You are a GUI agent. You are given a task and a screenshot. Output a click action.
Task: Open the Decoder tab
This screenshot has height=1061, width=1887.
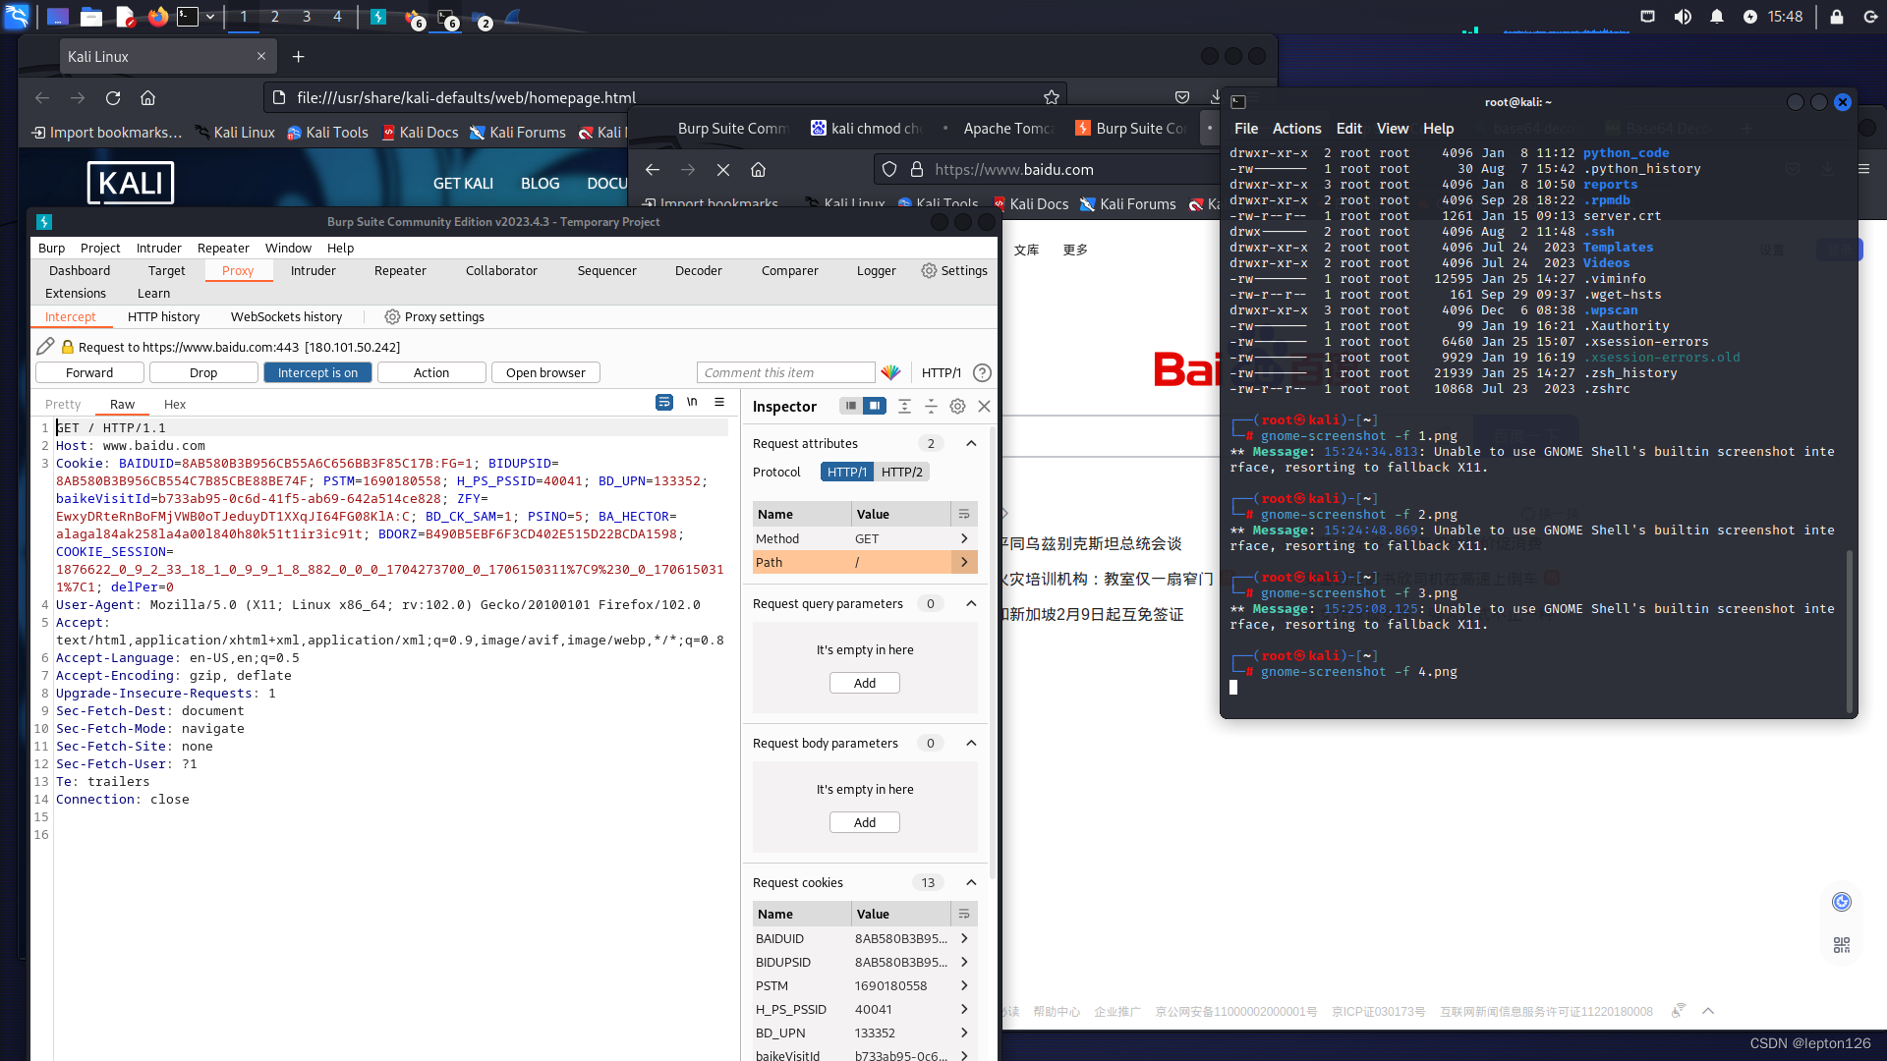pos(698,270)
